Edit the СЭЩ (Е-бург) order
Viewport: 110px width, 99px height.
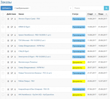12,51
